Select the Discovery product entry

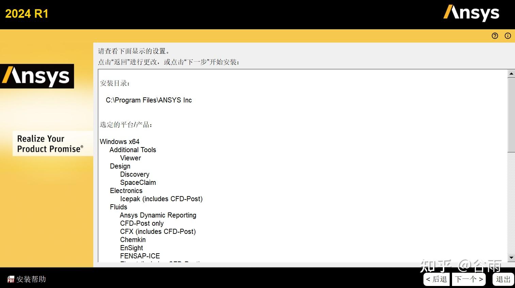[x=134, y=174]
